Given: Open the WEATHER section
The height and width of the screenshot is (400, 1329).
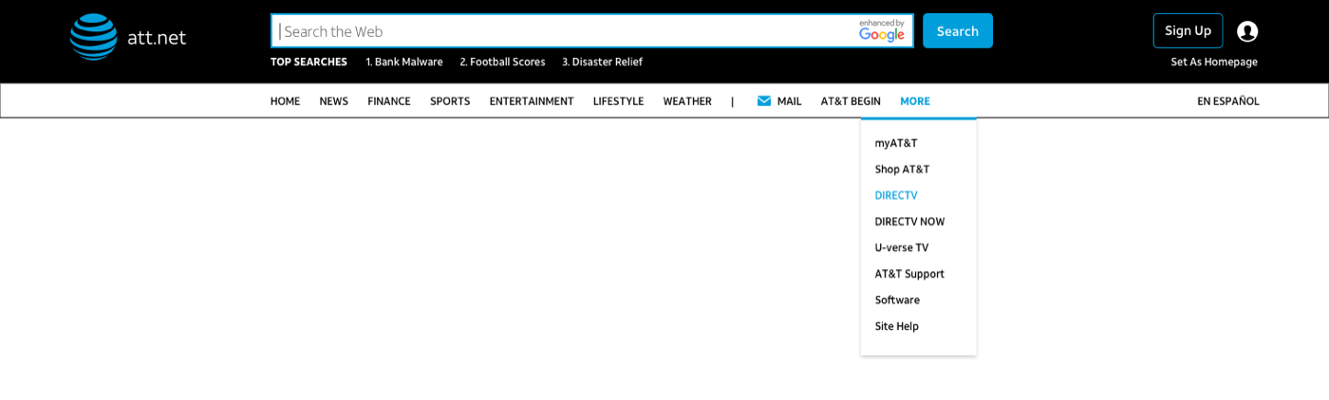Looking at the screenshot, I should click(x=687, y=101).
